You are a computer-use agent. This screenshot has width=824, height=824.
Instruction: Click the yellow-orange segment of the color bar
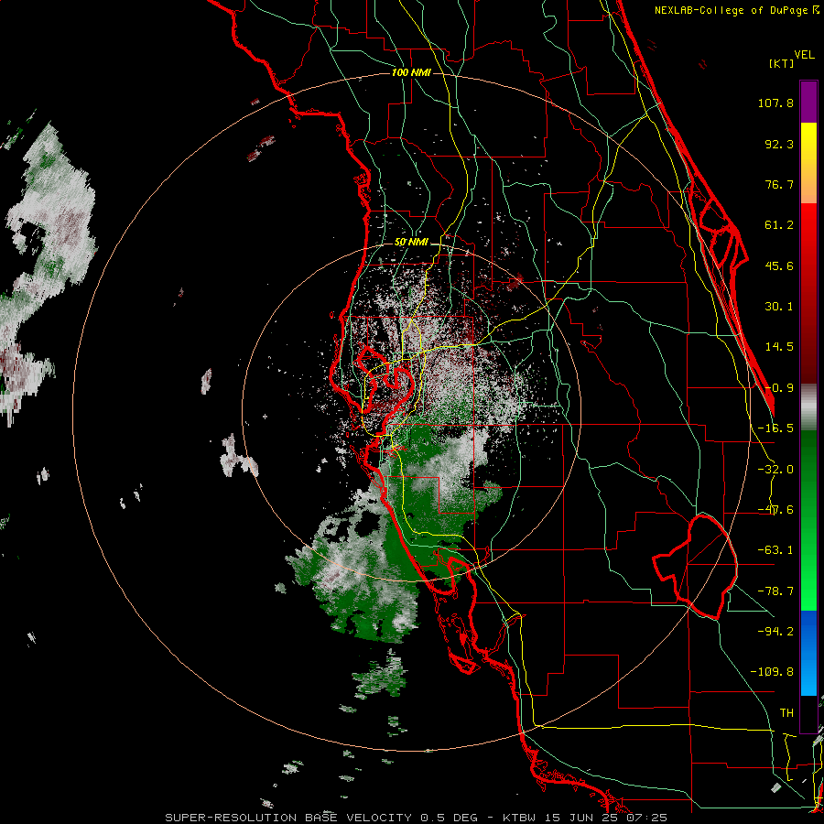pyautogui.click(x=808, y=164)
